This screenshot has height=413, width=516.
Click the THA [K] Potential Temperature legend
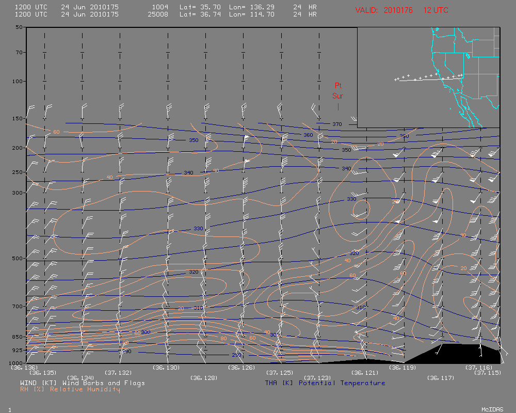325,383
